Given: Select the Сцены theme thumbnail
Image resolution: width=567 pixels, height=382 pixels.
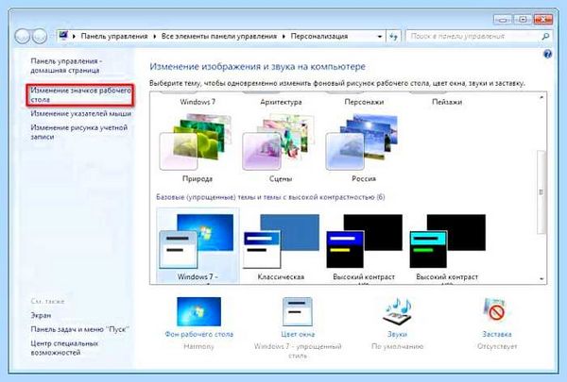Looking at the screenshot, I should tap(279, 142).
